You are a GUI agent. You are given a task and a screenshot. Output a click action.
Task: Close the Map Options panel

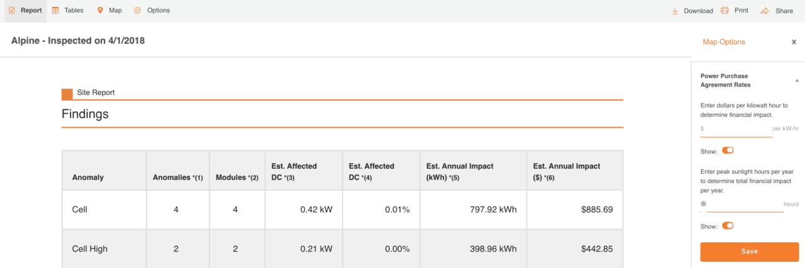click(x=794, y=42)
